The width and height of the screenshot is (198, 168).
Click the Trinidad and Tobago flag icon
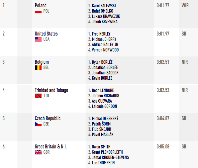(38, 96)
